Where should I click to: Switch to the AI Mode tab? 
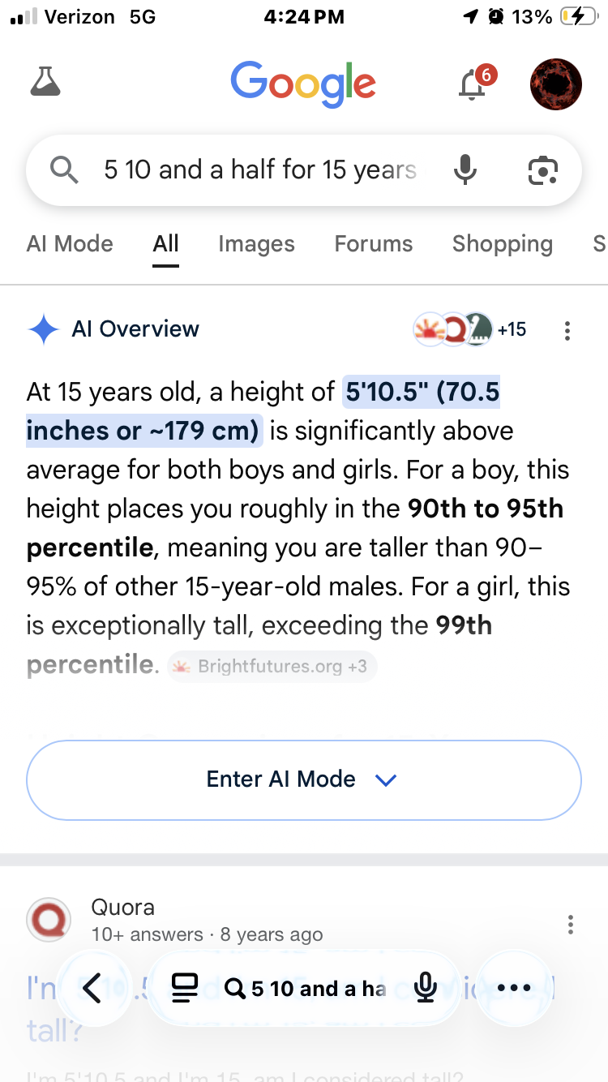pyautogui.click(x=70, y=244)
